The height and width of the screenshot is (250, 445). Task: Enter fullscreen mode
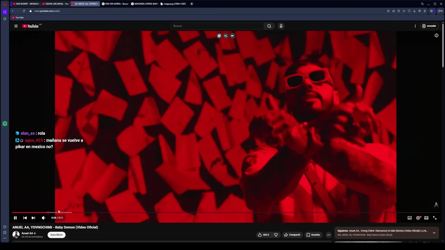coord(435,218)
